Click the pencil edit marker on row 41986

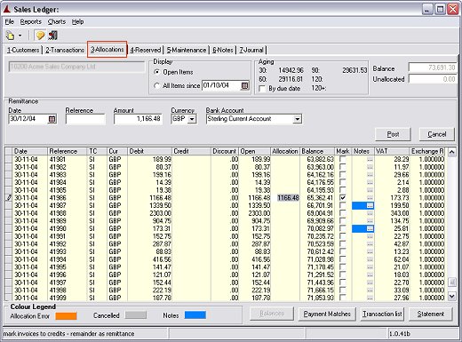point(9,198)
